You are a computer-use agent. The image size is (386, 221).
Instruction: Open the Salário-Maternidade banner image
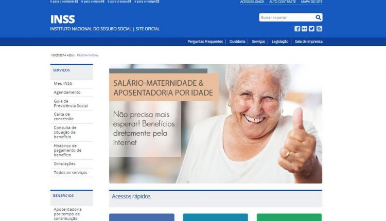tap(216, 124)
